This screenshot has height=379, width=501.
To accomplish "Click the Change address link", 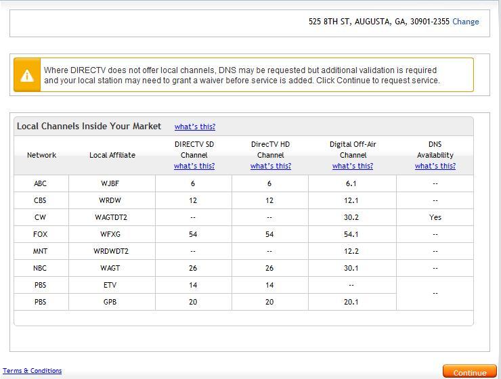I will pyautogui.click(x=466, y=22).
